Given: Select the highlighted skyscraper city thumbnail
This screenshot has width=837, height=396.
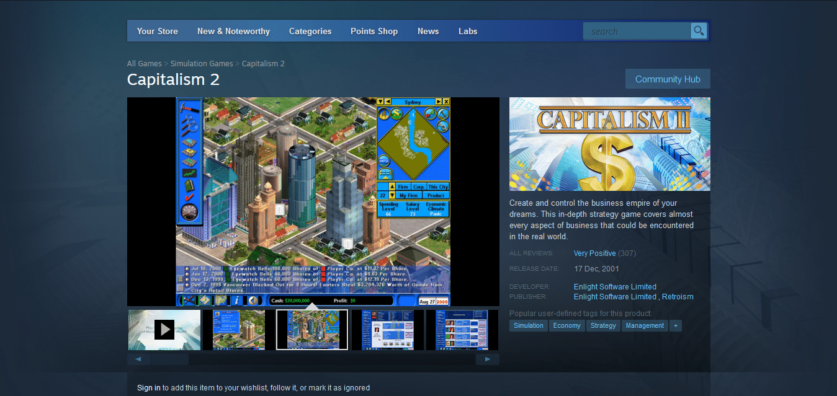Looking at the screenshot, I should [x=312, y=330].
